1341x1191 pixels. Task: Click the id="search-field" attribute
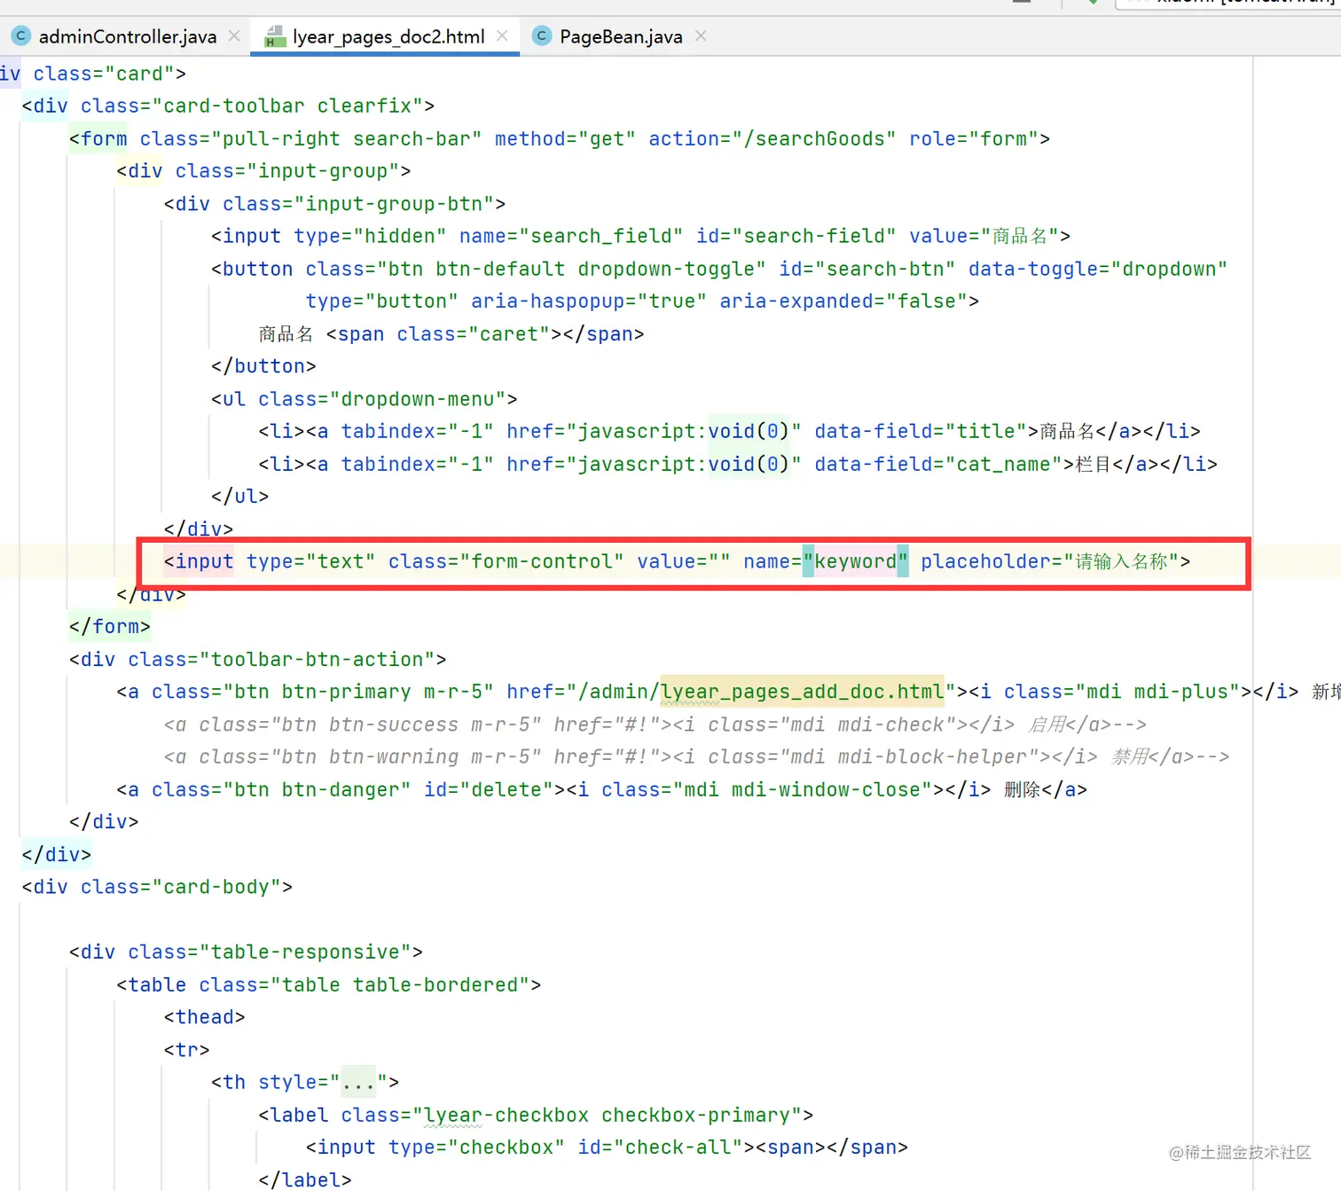pos(796,236)
